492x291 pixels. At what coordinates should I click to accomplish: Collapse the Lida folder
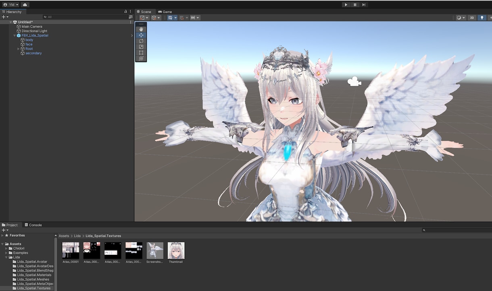click(6, 257)
